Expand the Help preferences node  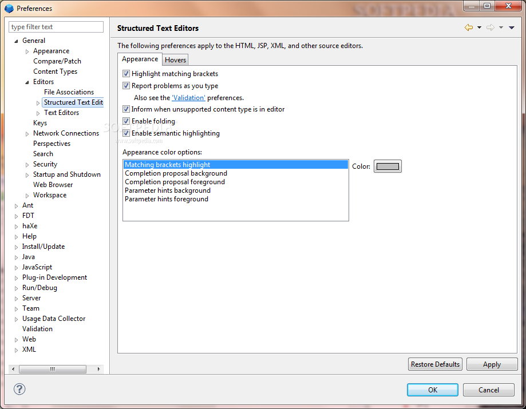[x=16, y=237]
